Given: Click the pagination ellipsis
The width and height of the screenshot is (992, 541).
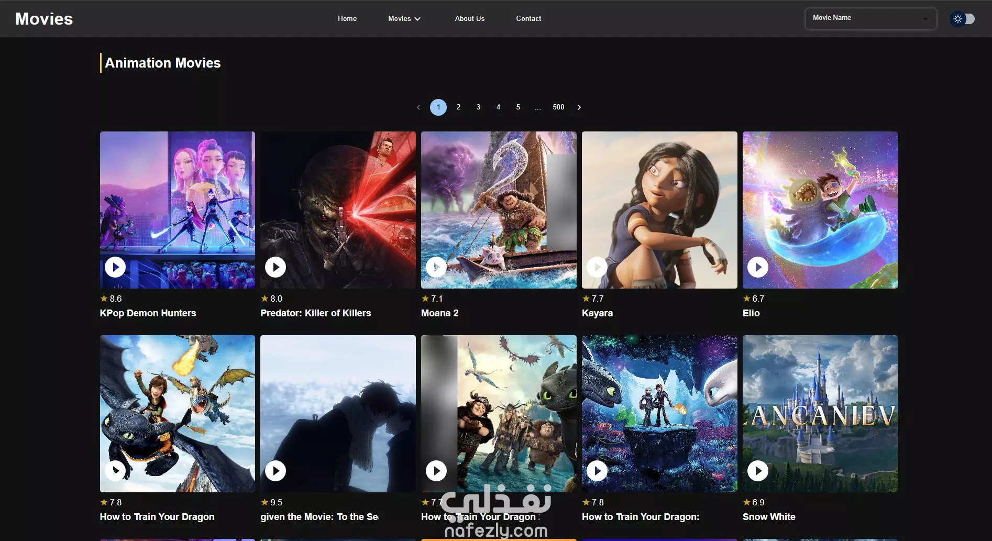Looking at the screenshot, I should coord(538,108).
